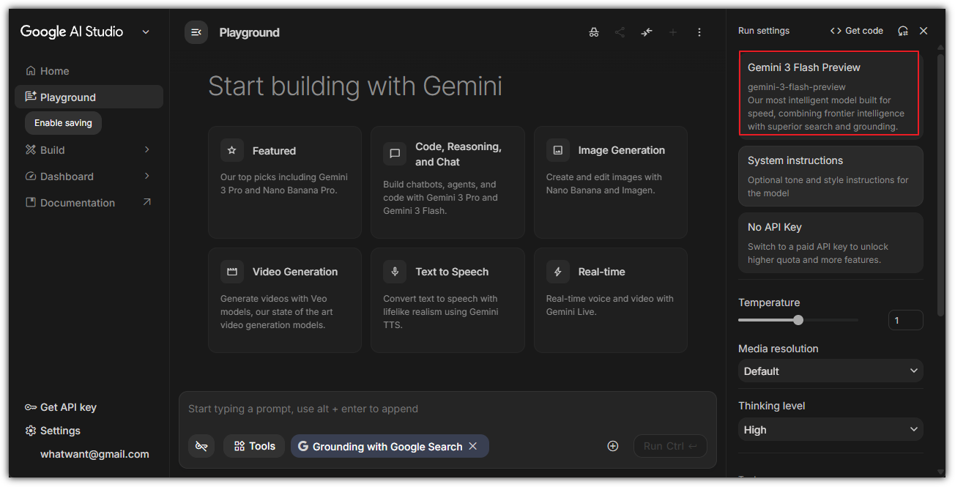This screenshot has height=487, width=955.
Task: Click the lightning bolt icon on Real-time card
Action: [558, 272]
